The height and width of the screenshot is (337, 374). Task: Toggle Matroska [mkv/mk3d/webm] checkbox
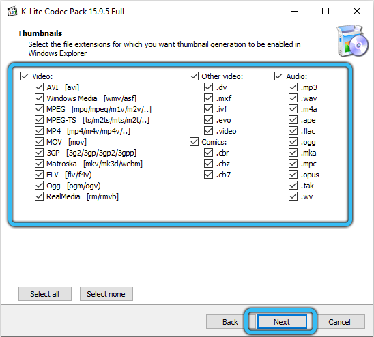point(39,164)
